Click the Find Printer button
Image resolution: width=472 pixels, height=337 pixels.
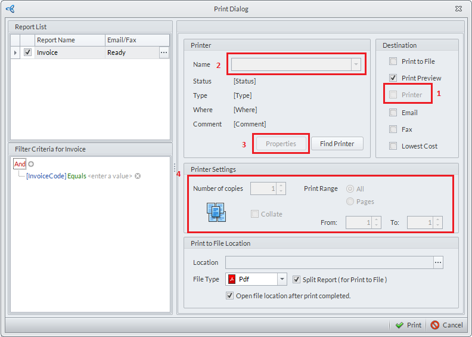coord(337,144)
